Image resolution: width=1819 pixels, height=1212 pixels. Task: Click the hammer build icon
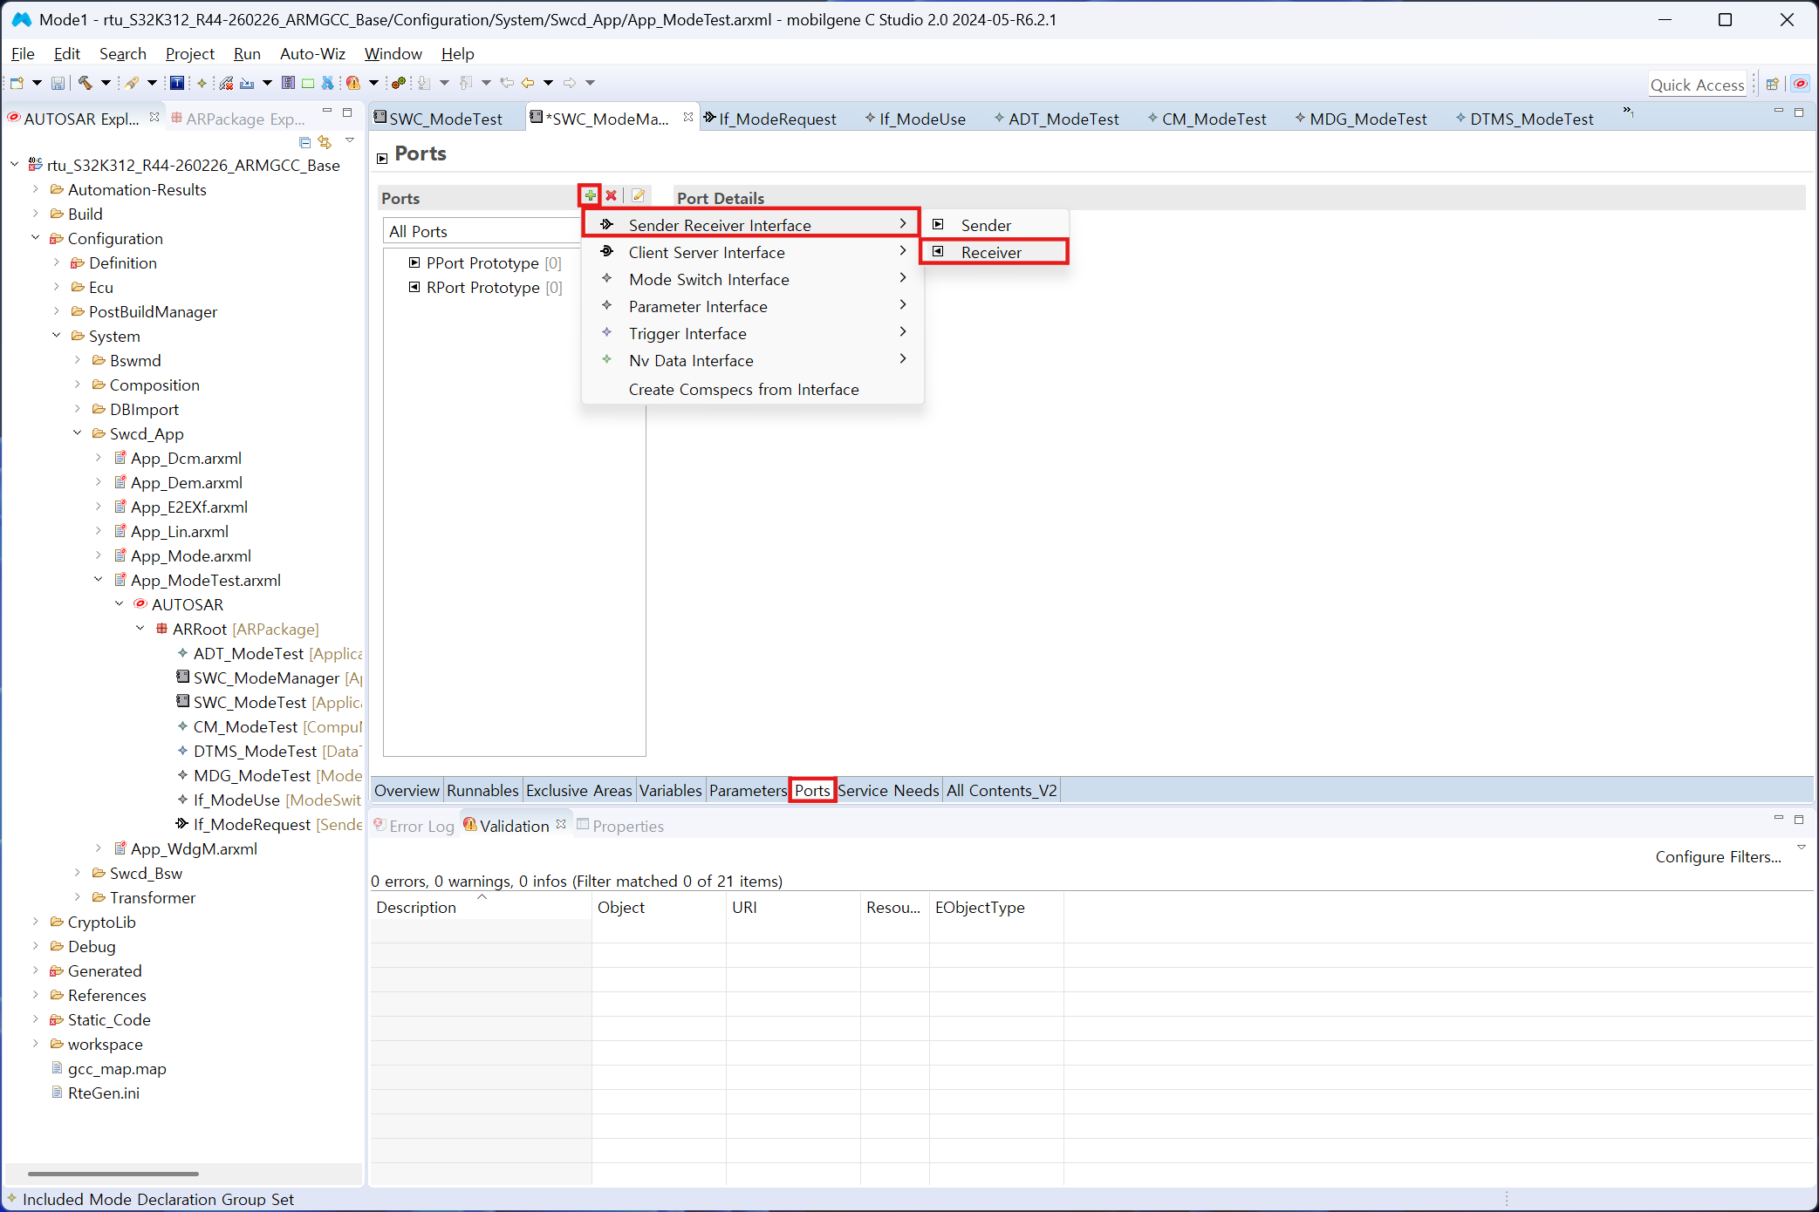click(x=85, y=83)
